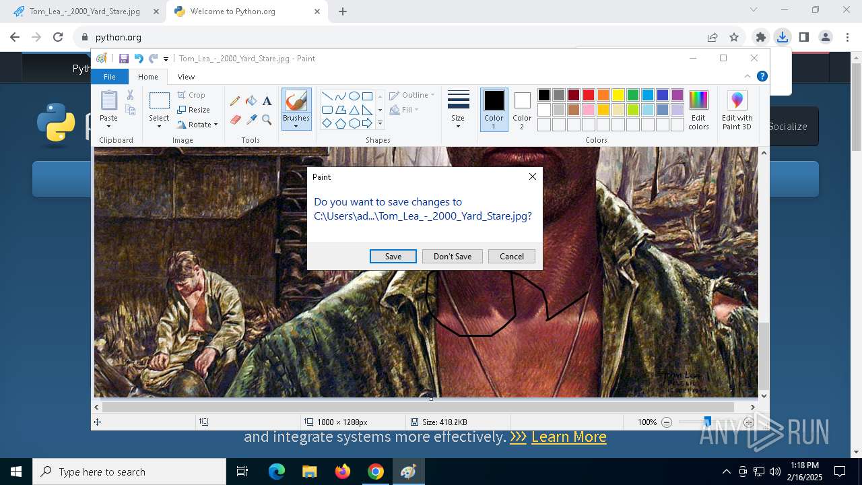This screenshot has width=862, height=485.
Task: Click the Type here to search box
Action: click(129, 472)
